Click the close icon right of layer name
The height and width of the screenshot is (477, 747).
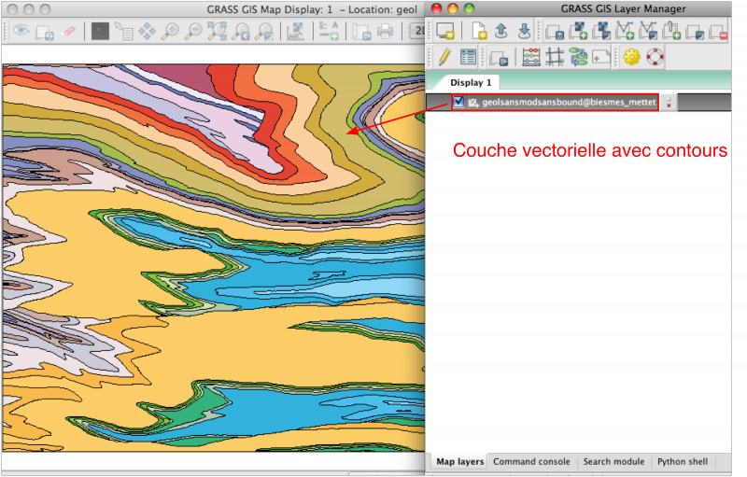pos(668,104)
